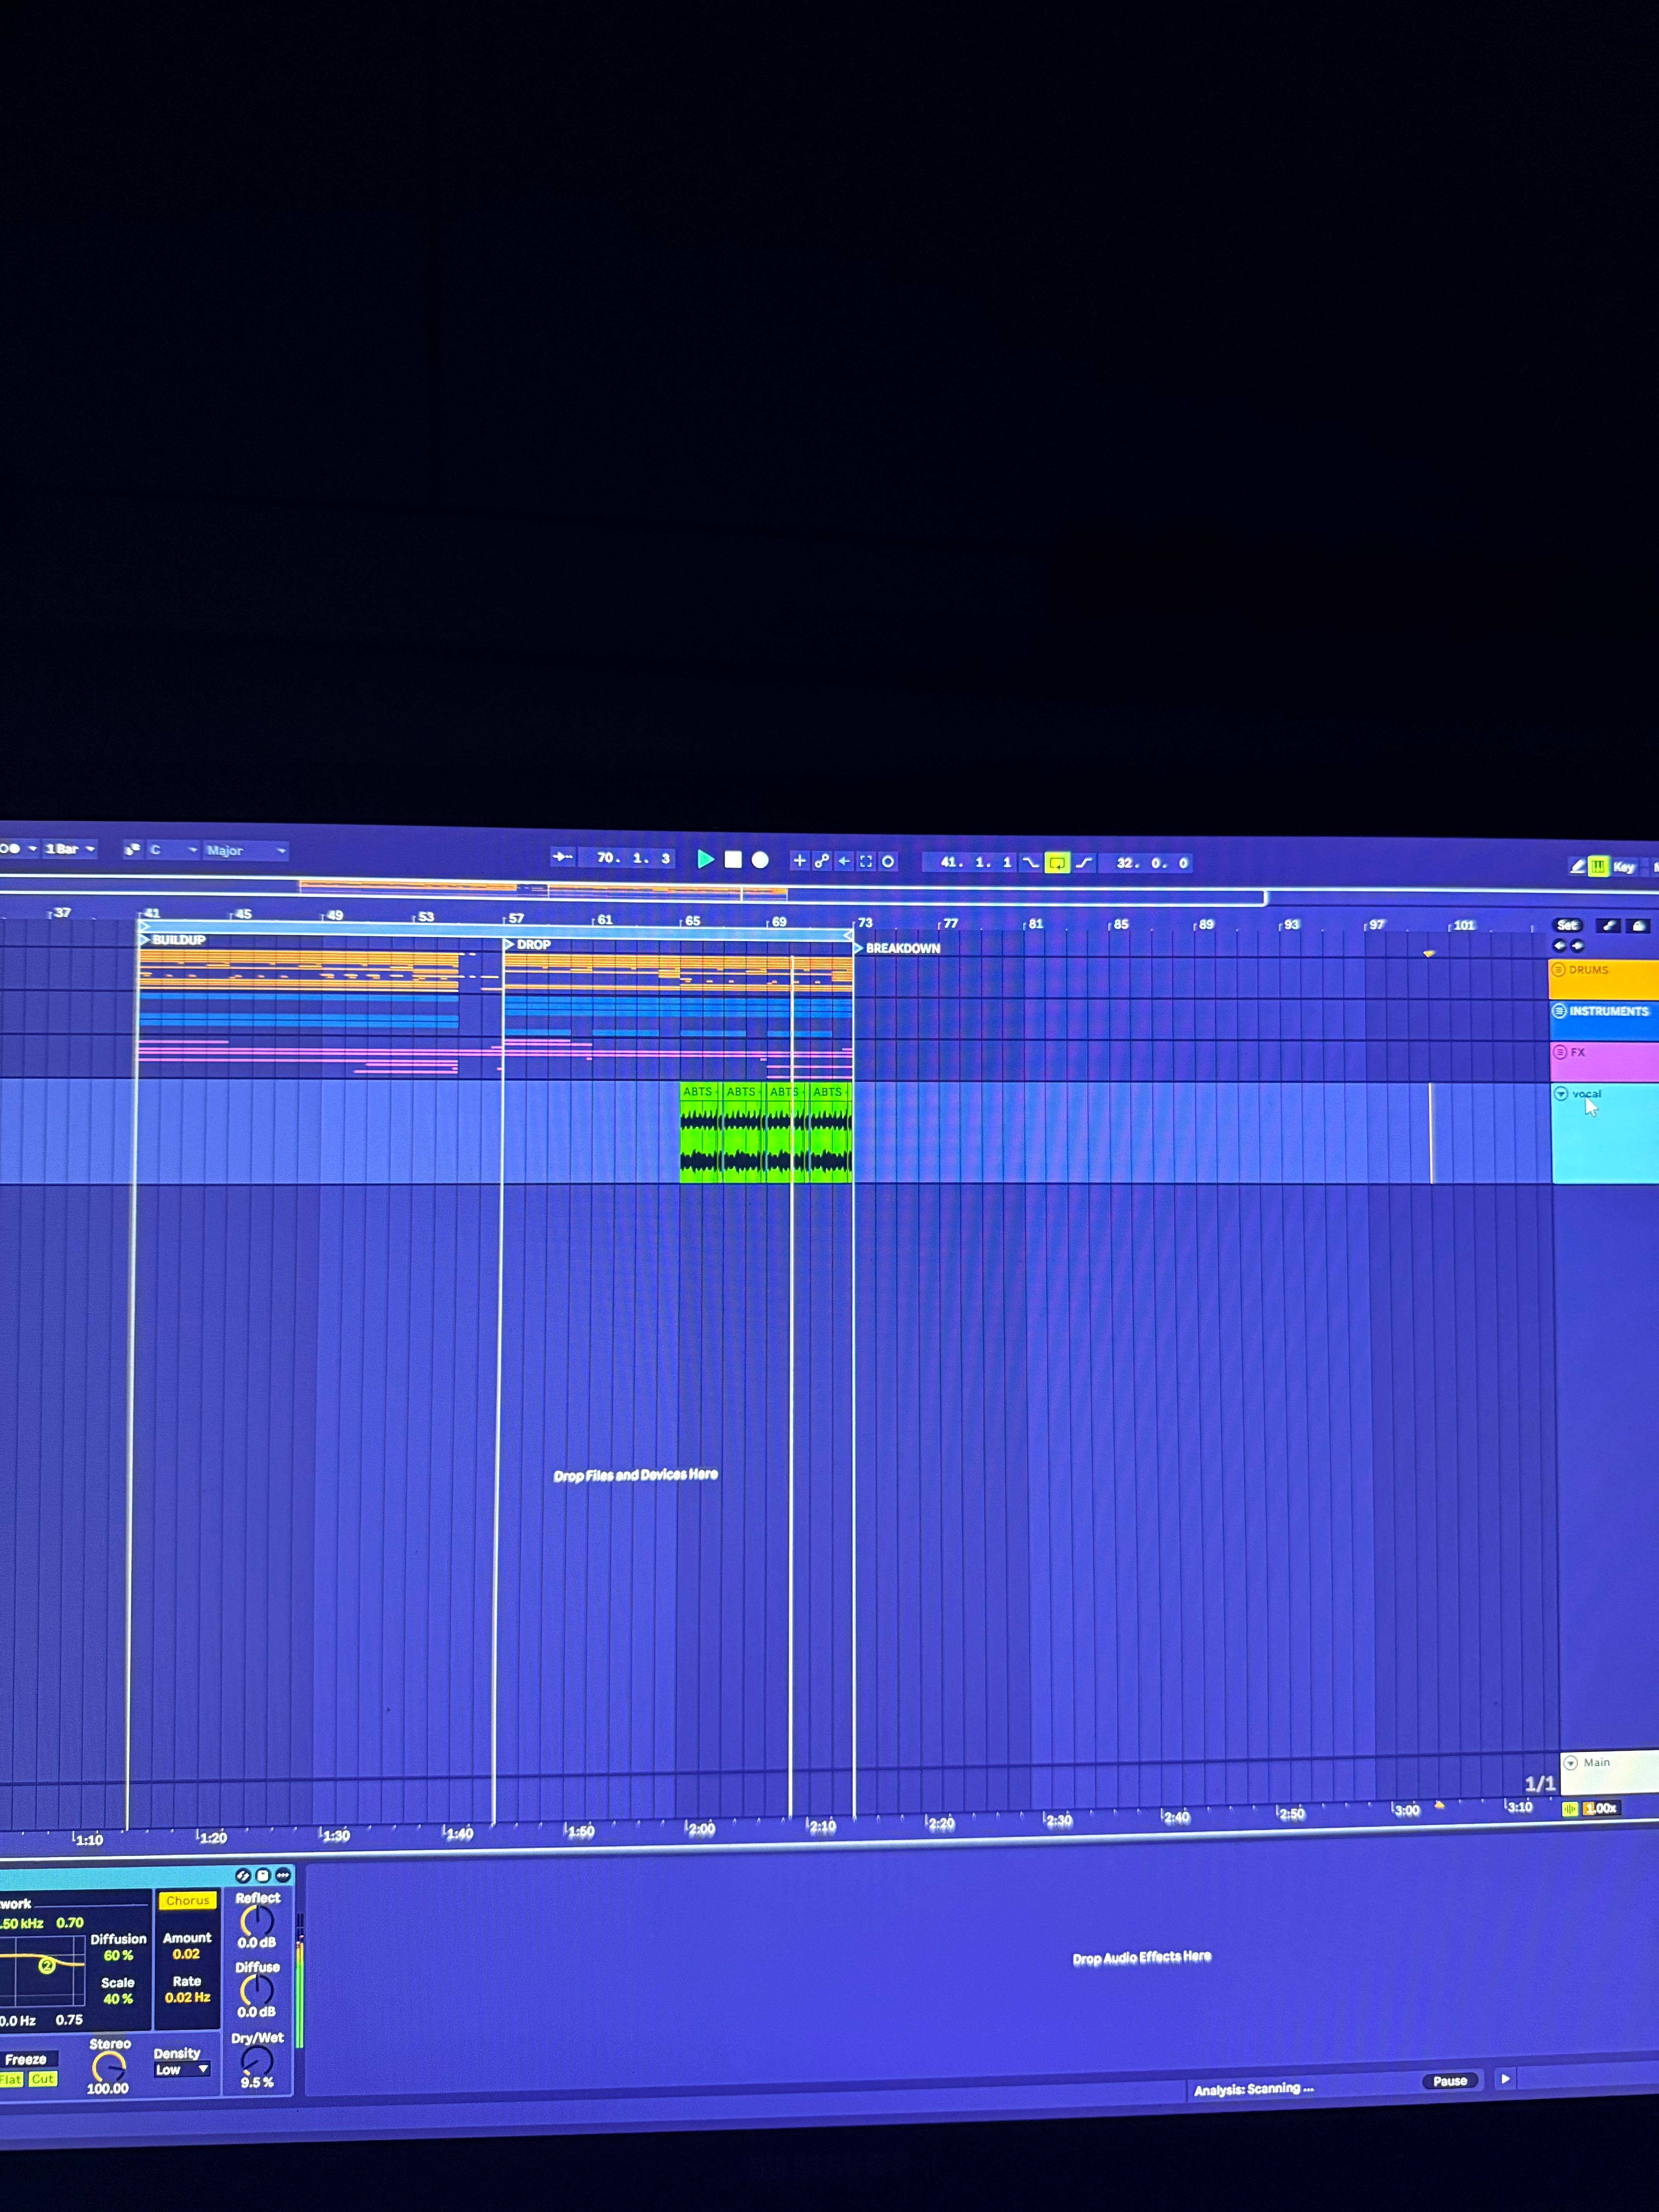Viewport: 1659px width, 2212px height.
Task: Open the root note C dropdown
Action: tap(173, 850)
